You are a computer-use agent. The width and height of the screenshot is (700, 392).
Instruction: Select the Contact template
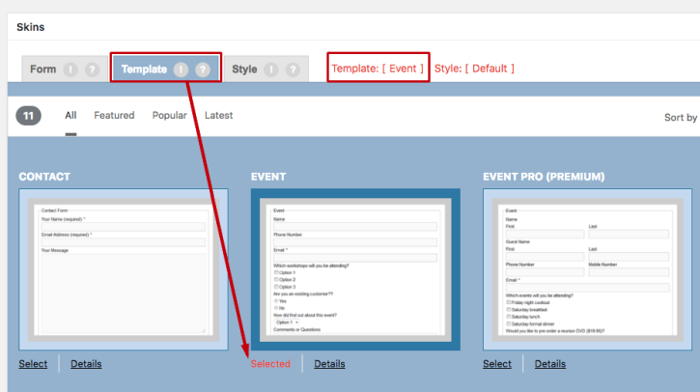33,364
